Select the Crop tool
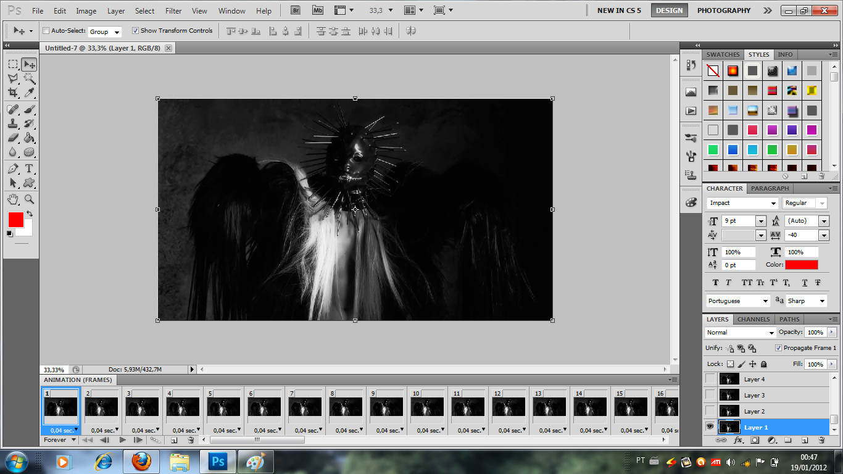Image resolution: width=843 pixels, height=474 pixels. tap(13, 93)
